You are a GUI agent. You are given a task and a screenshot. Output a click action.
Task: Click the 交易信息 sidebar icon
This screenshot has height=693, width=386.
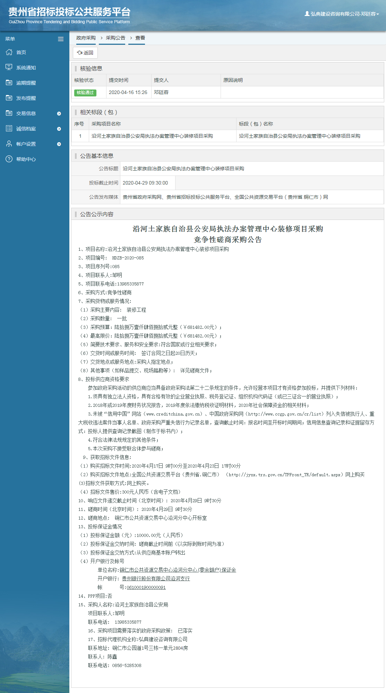(x=9, y=113)
